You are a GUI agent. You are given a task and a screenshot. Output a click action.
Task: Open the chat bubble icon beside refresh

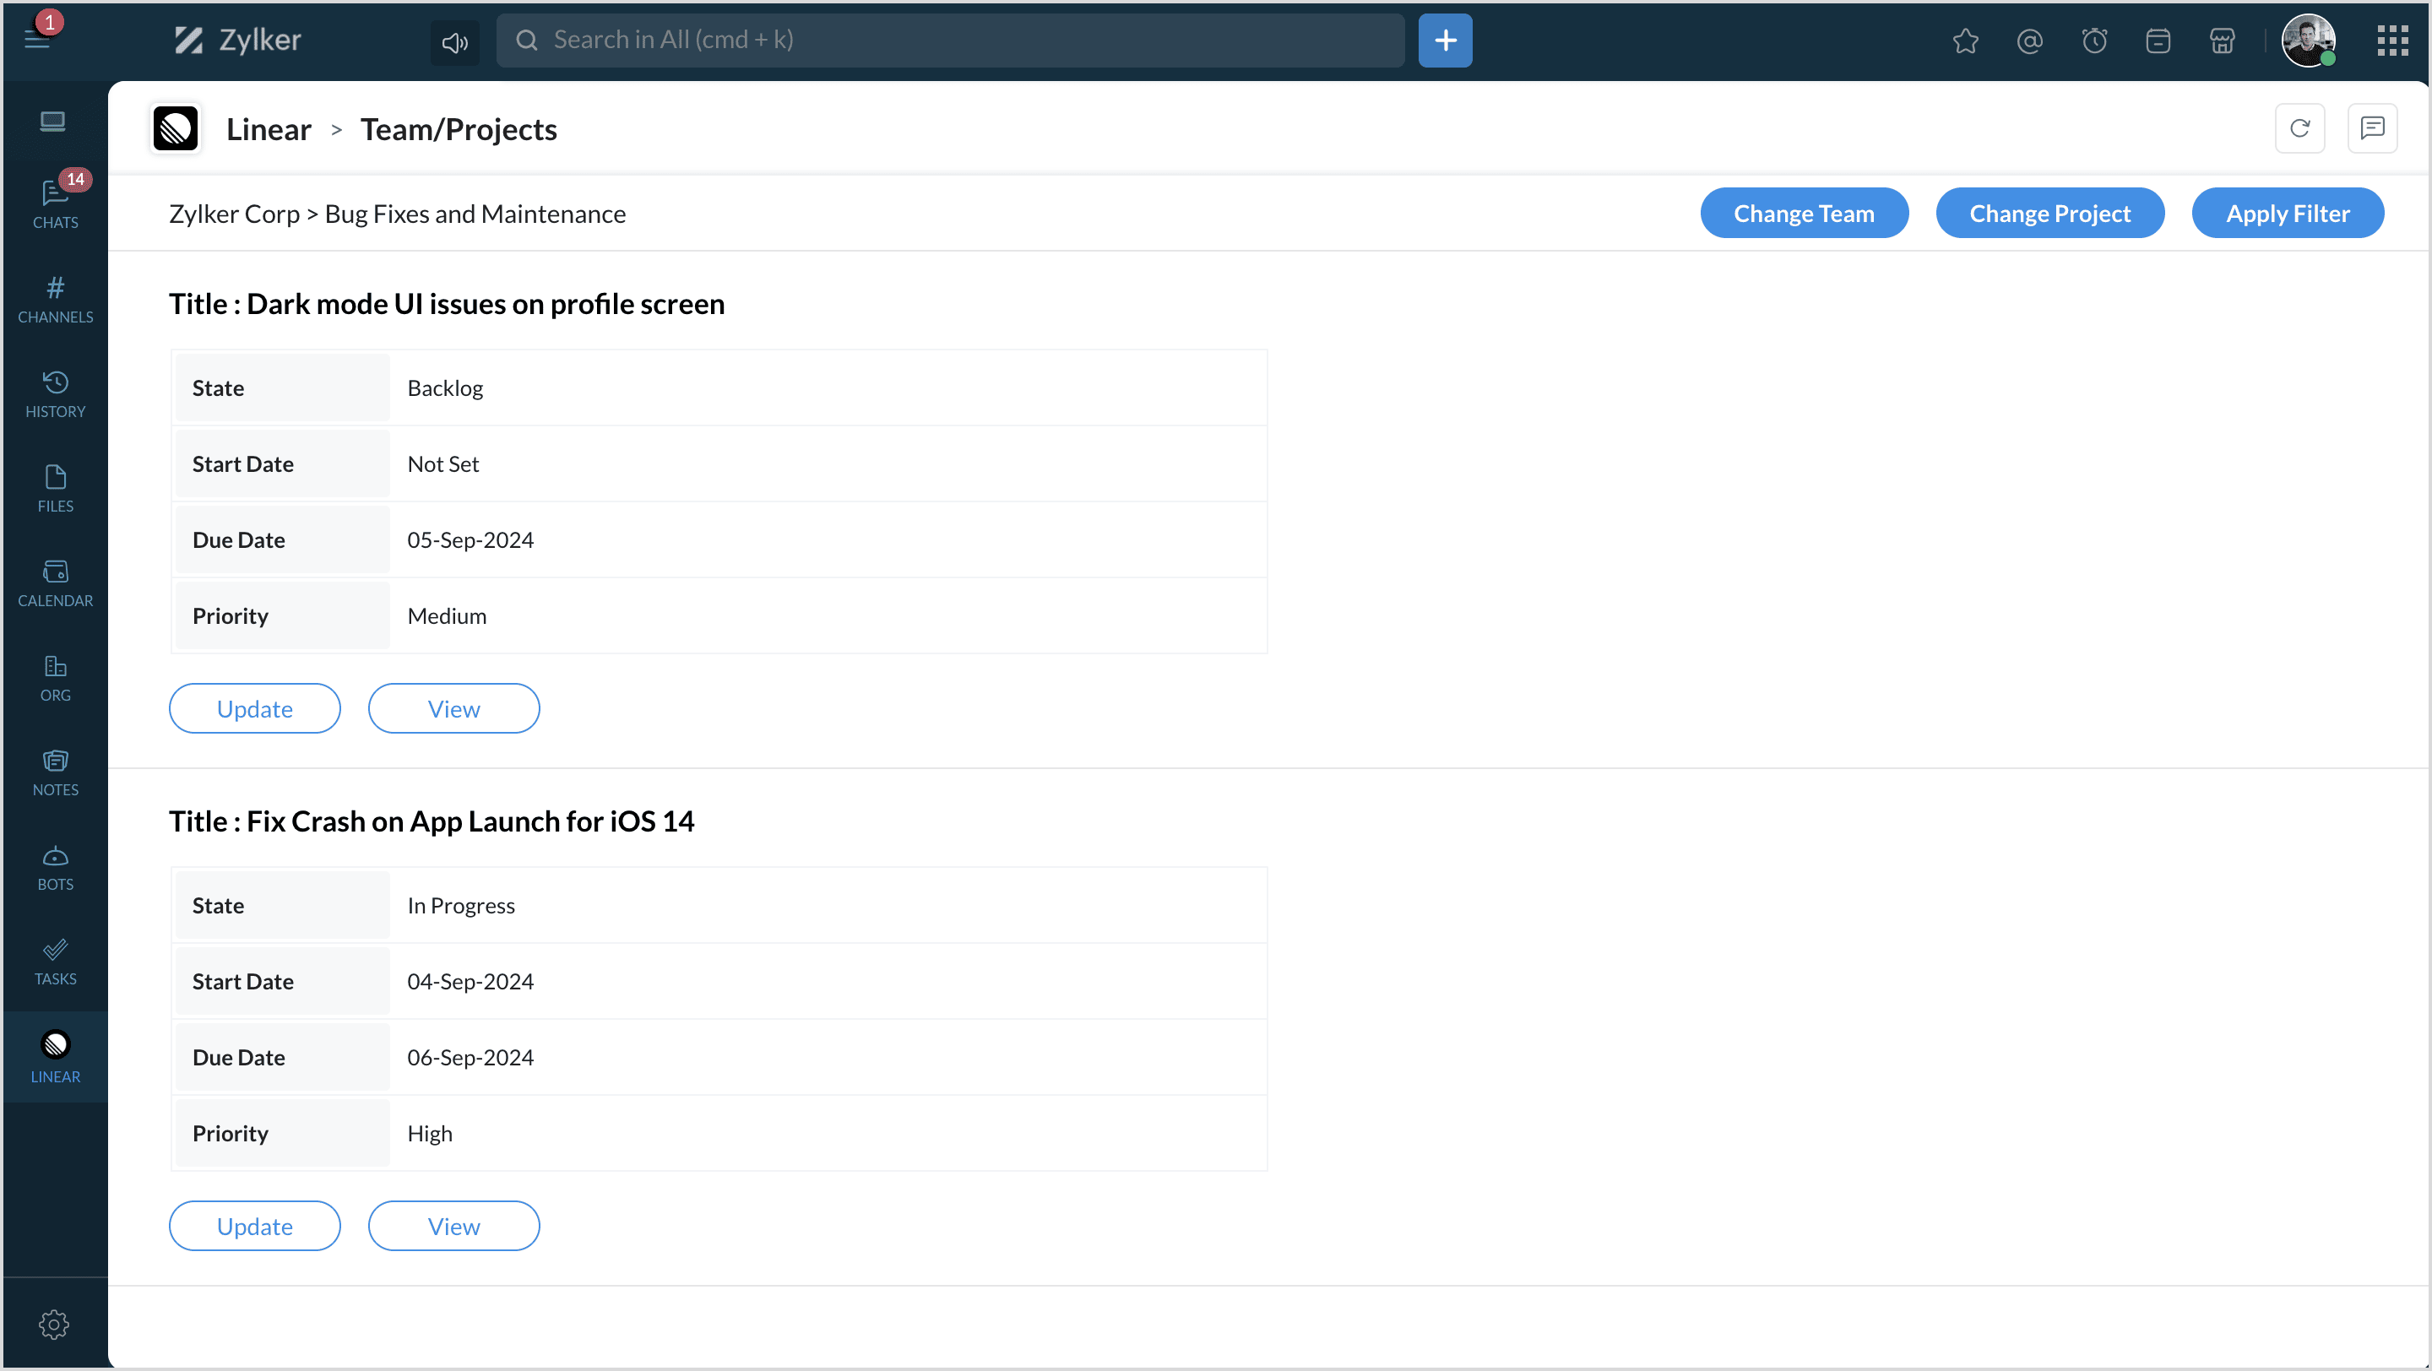[2371, 128]
